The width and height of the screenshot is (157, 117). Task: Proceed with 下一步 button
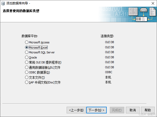click(96, 110)
